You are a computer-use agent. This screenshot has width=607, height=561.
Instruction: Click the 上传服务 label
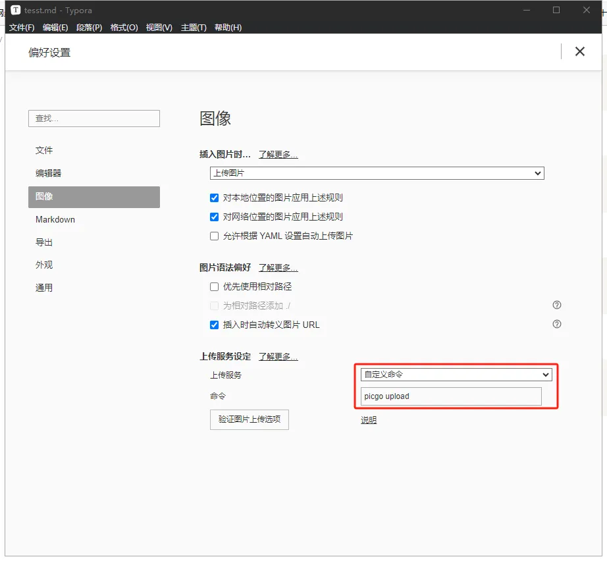[226, 375]
